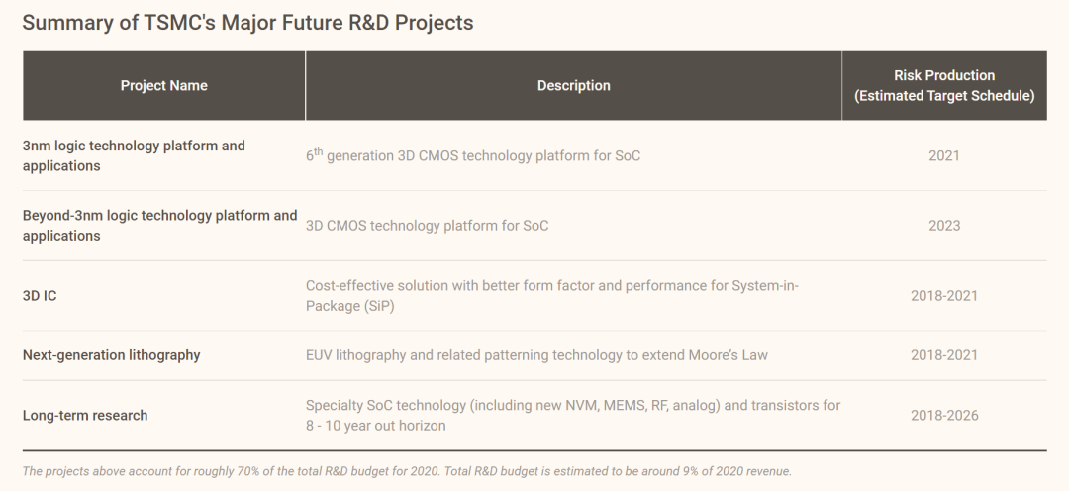Click the R&D budget footnote text
The width and height of the screenshot is (1069, 491).
[x=407, y=471]
